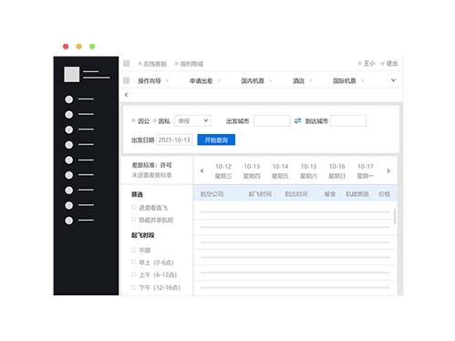Expand the navigation bar overflow chevron
Viewport: 455px width, 341px height.
[x=393, y=80]
